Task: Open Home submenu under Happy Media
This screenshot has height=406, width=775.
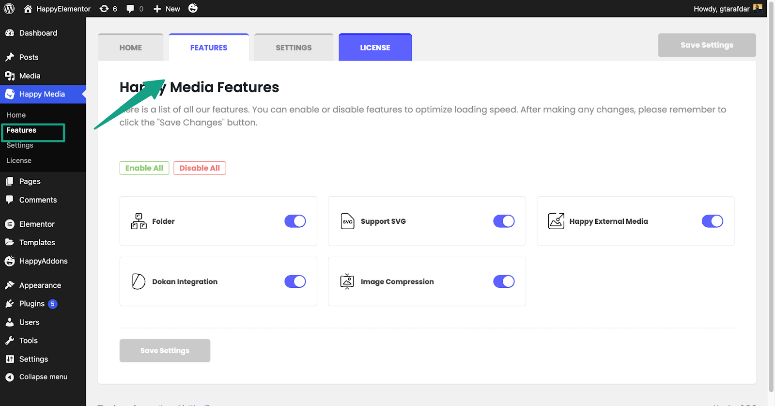Action: pyautogui.click(x=16, y=115)
